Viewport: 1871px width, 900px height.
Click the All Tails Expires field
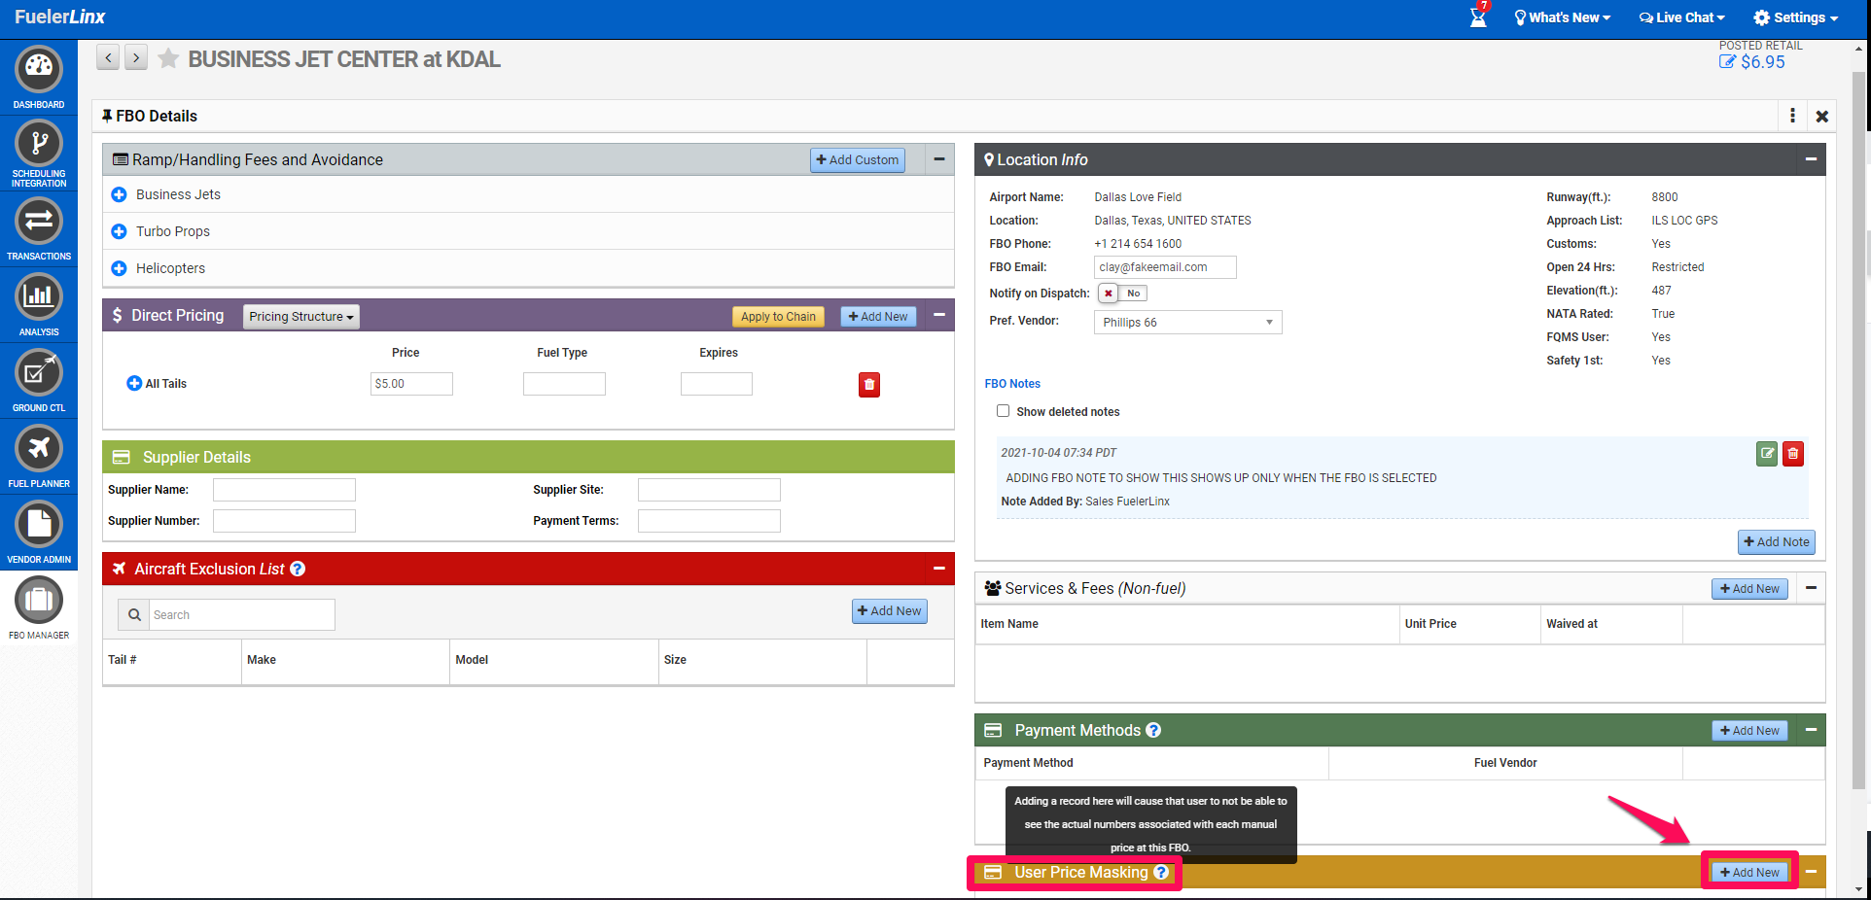pyautogui.click(x=717, y=384)
